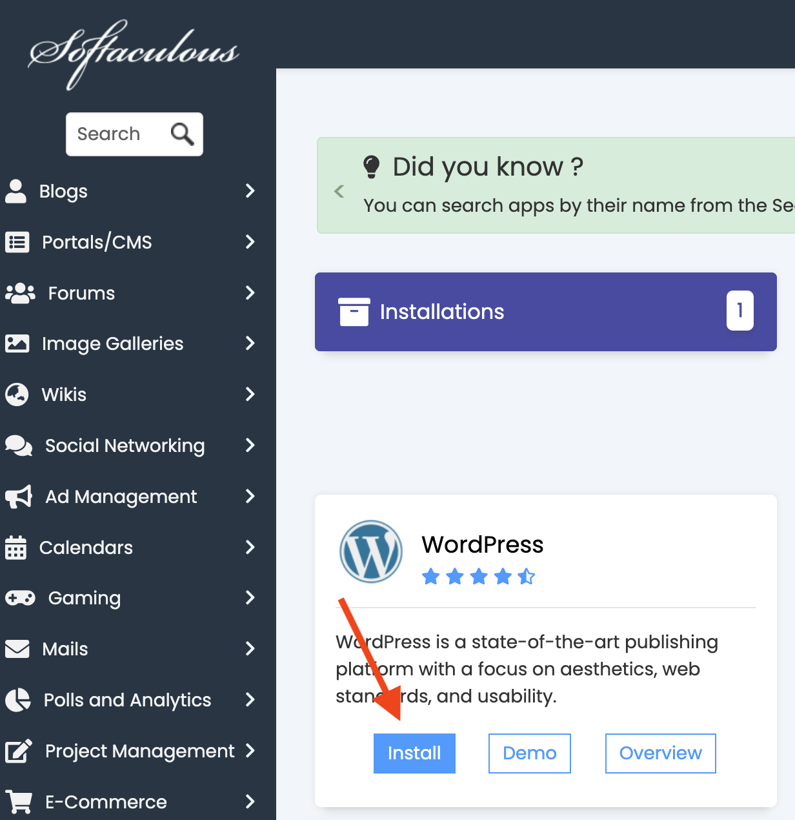Click the Installations box icon
The height and width of the screenshot is (820, 795).
354,312
